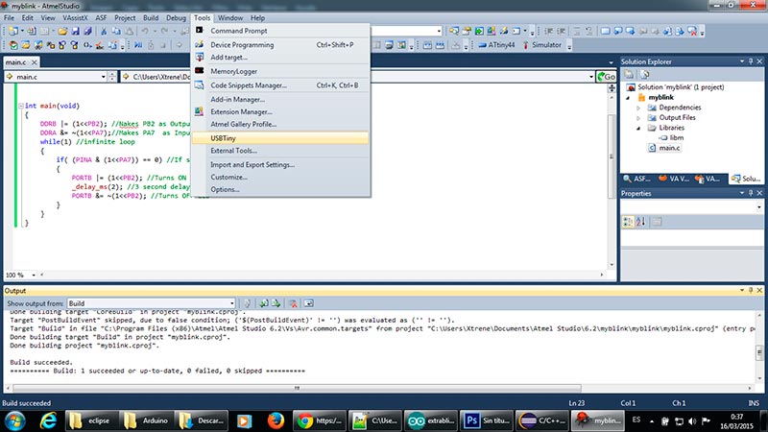Click Increase Indent toolbar icon
The image size is (768, 432).
point(562,31)
